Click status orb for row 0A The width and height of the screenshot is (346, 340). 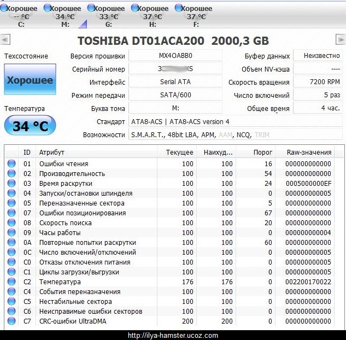pos(11,242)
